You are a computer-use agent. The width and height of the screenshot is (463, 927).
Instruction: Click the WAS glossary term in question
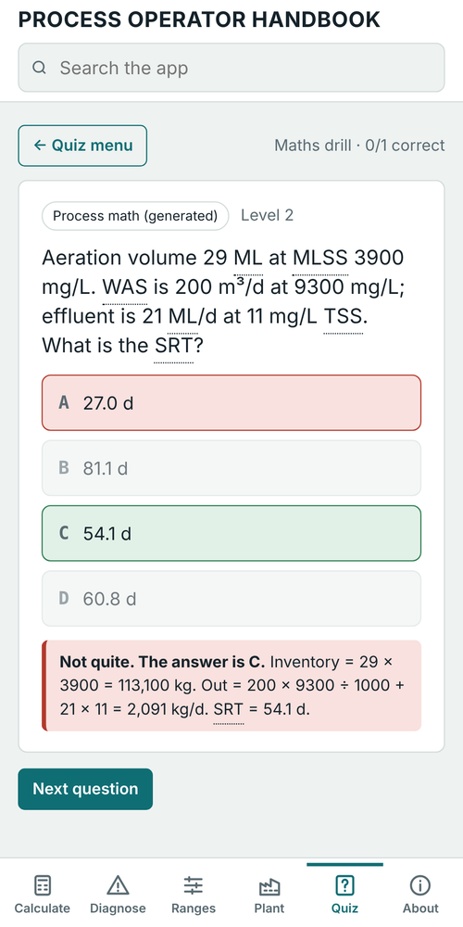click(x=125, y=287)
